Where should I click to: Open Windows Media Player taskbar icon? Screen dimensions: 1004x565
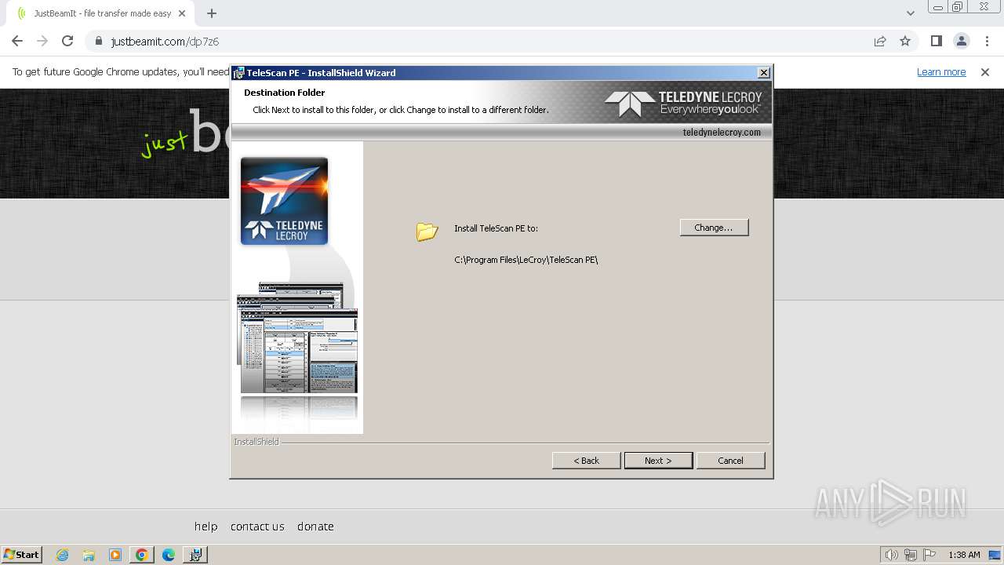[x=115, y=555]
